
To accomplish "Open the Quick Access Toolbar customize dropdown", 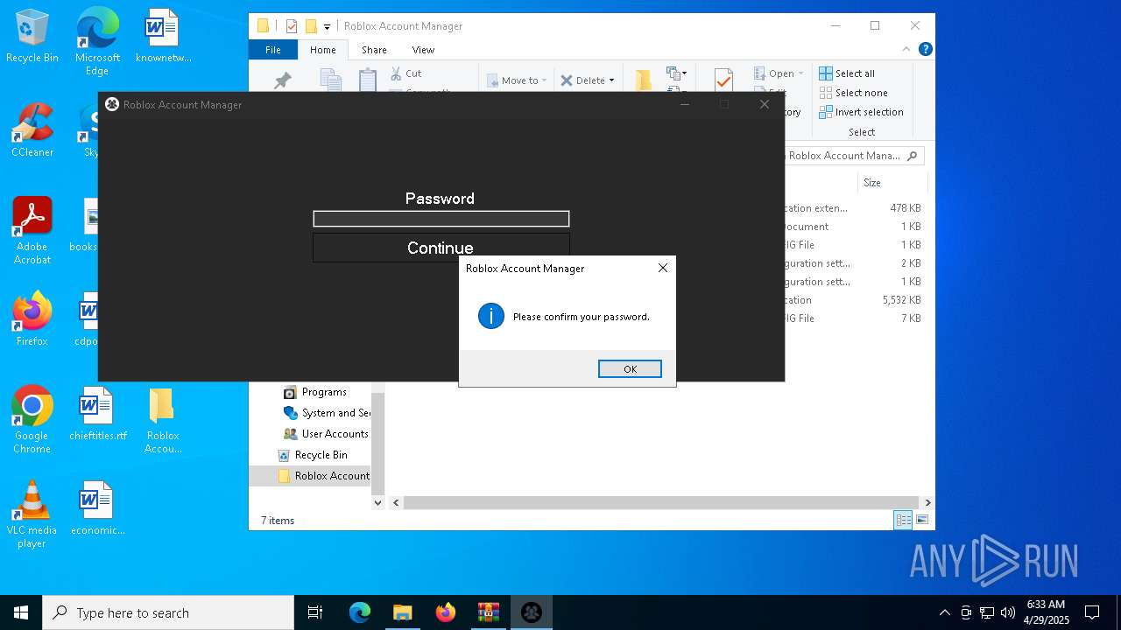I will [x=327, y=26].
